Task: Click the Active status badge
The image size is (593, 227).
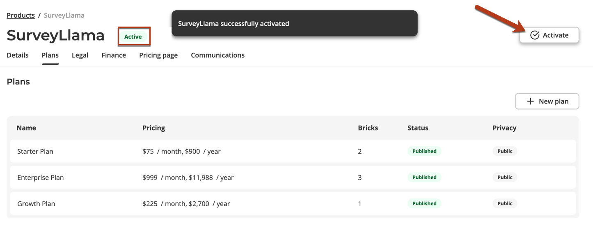Action: [133, 37]
